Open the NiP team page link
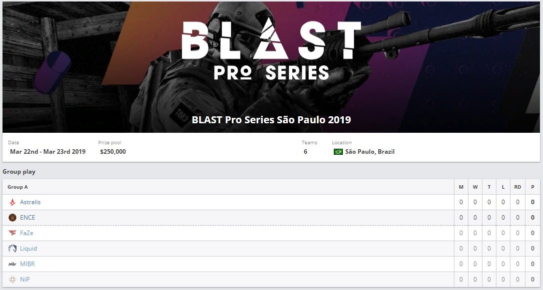 [25, 280]
